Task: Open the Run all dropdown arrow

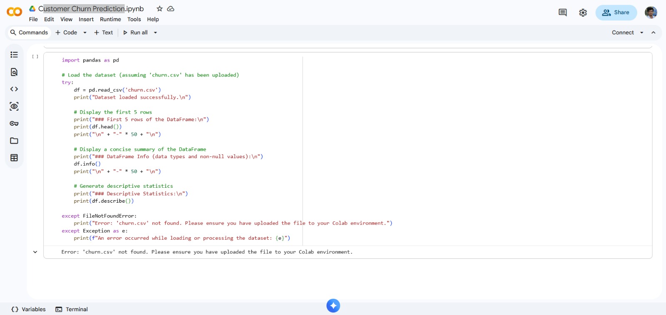Action: click(x=156, y=32)
